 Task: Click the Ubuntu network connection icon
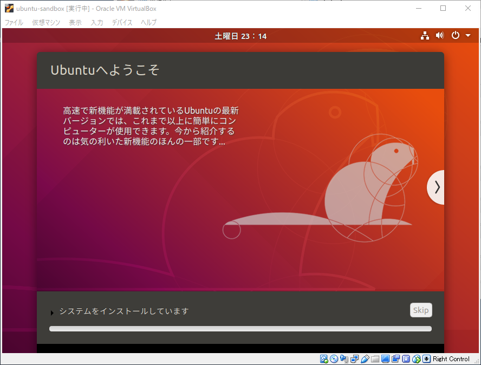(x=425, y=36)
